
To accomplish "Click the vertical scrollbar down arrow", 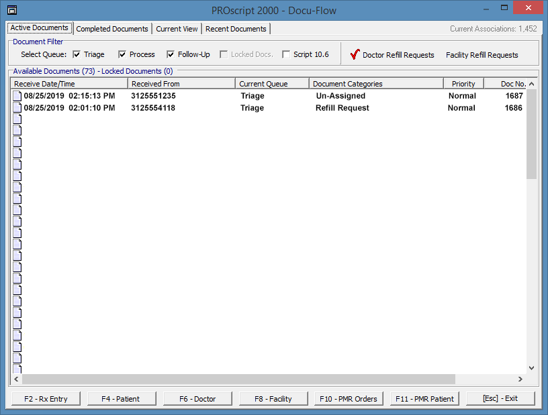I will 532,368.
